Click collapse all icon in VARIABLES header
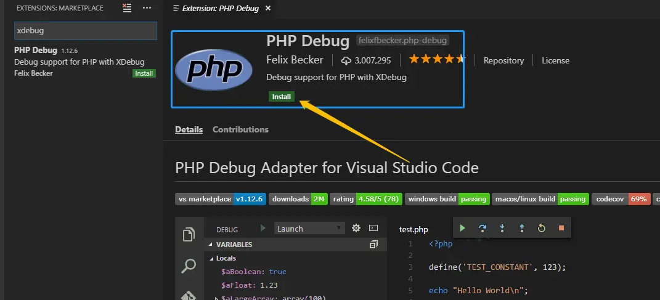The image size is (660, 300). [x=373, y=245]
